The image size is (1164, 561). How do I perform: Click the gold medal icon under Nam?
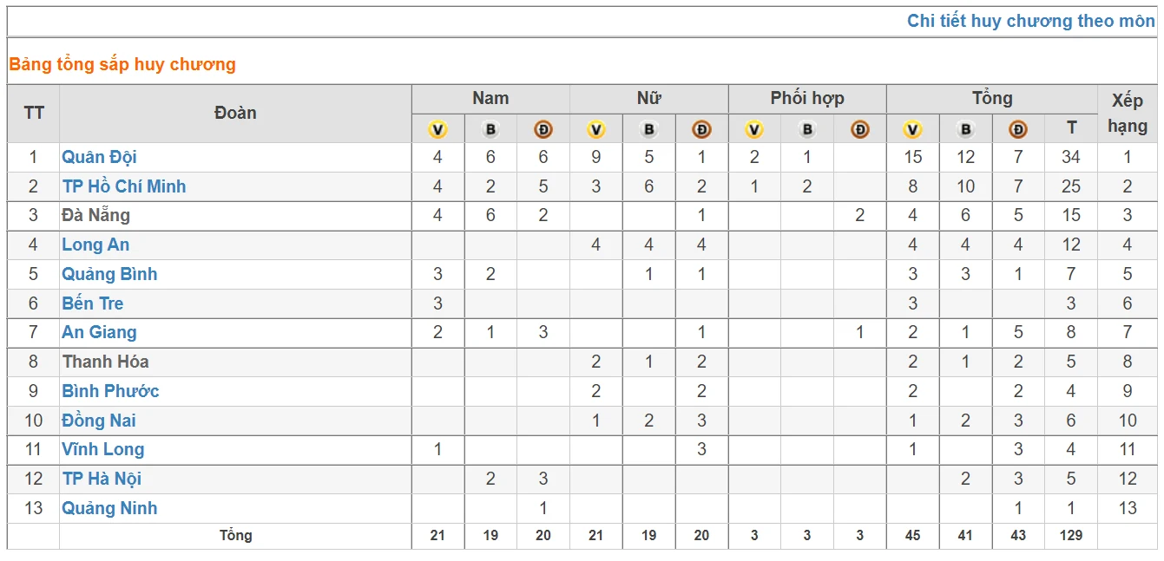point(437,129)
